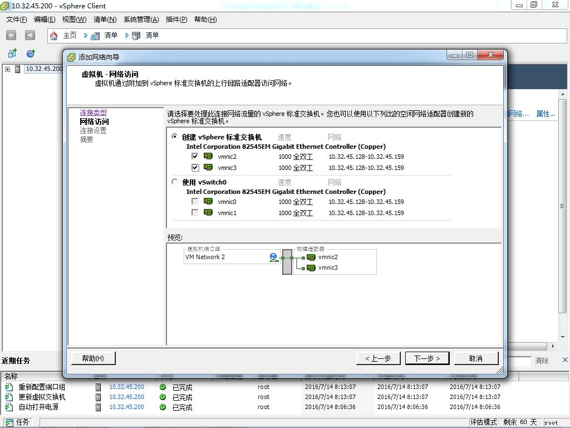The height and width of the screenshot is (428, 570).
Task: Click host link in 重新配置端口组 row
Action: [126, 387]
